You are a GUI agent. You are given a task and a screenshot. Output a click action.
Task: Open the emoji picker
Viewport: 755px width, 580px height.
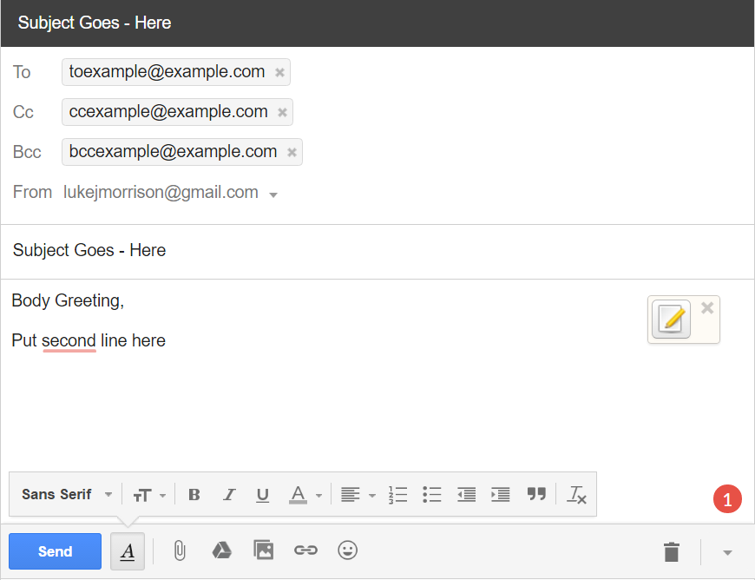coord(347,550)
